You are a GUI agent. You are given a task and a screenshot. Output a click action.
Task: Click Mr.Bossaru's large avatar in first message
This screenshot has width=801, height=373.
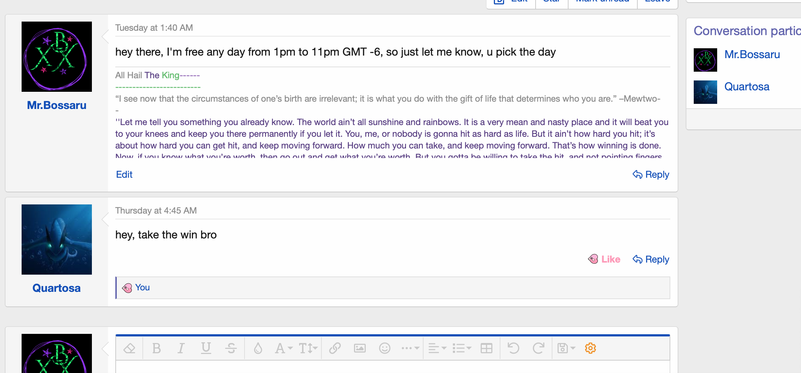click(57, 57)
